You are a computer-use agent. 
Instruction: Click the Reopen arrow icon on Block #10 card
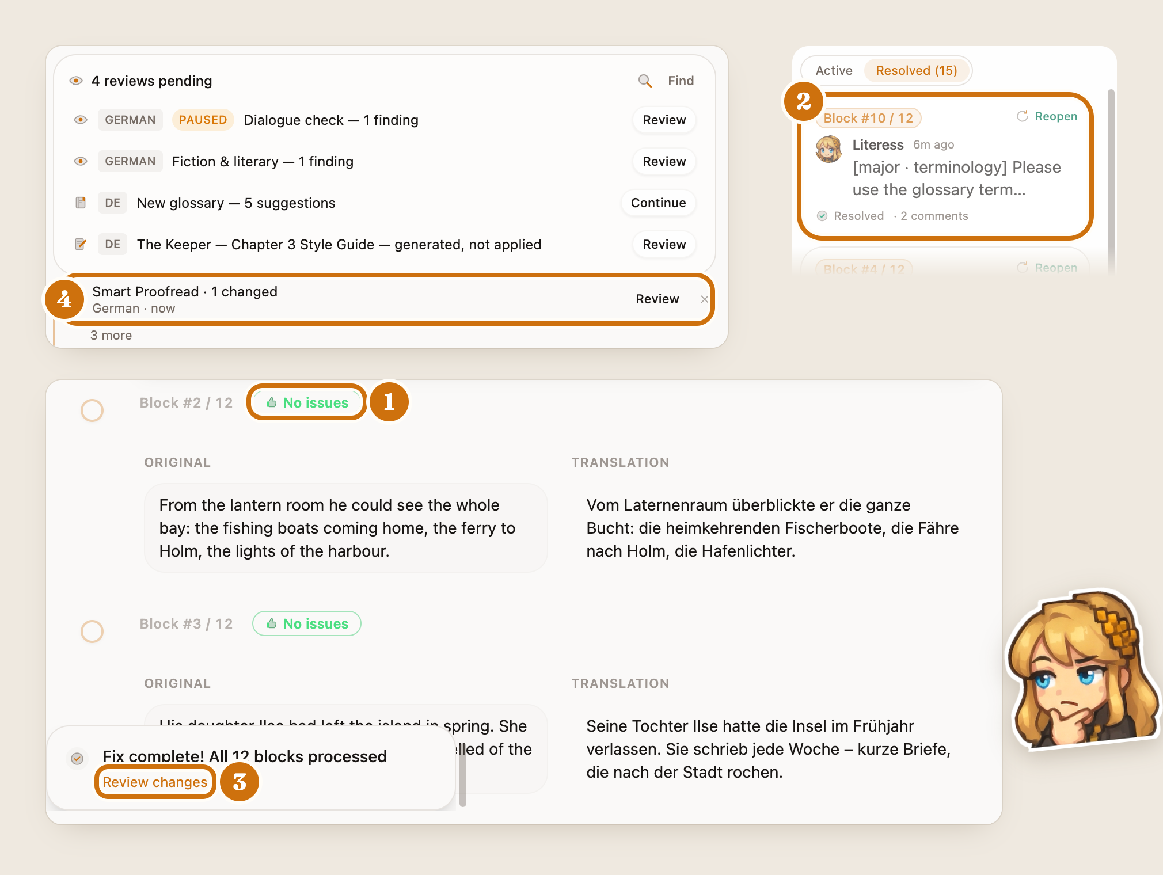[1022, 116]
